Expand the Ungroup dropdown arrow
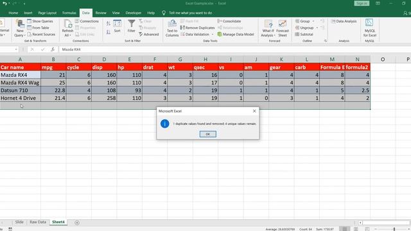This screenshot has height=231, width=411. pos(317,28)
